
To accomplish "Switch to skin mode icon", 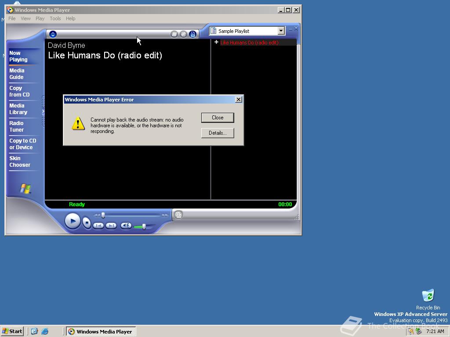I will [x=178, y=215].
